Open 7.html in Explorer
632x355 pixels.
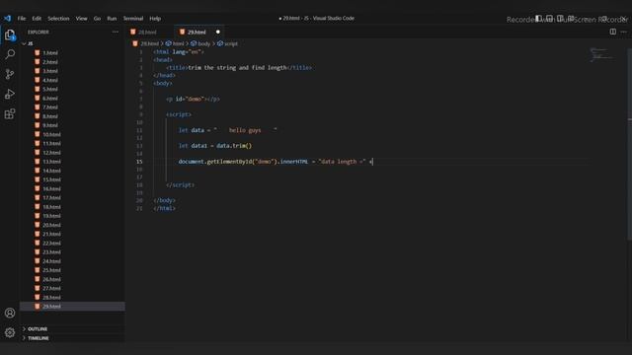50,107
